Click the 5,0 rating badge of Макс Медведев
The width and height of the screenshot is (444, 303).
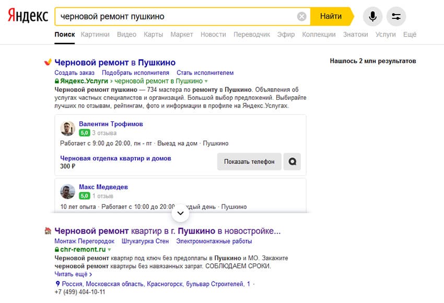pos(85,196)
